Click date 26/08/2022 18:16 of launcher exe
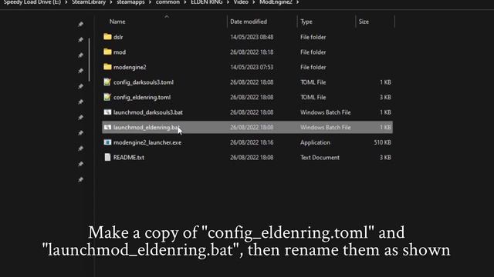This screenshot has width=494, height=277. pos(252,142)
